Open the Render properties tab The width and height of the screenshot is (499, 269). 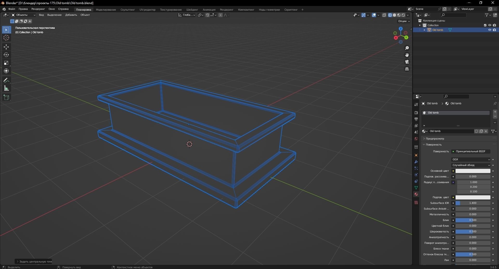[x=416, y=113]
